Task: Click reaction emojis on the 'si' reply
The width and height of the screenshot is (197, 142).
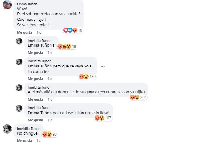Action: pos(67,46)
